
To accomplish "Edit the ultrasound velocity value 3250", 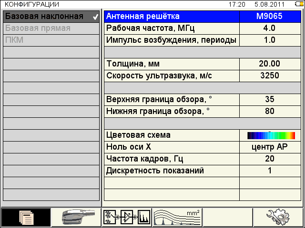I will [270, 76].
